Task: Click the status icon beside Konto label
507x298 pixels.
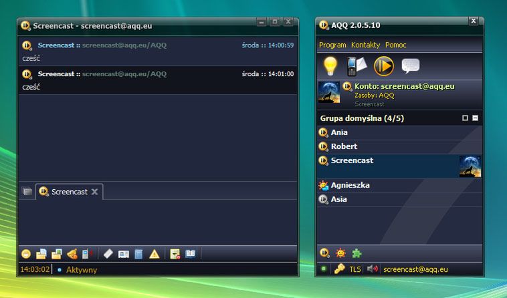Action: pyautogui.click(x=347, y=86)
